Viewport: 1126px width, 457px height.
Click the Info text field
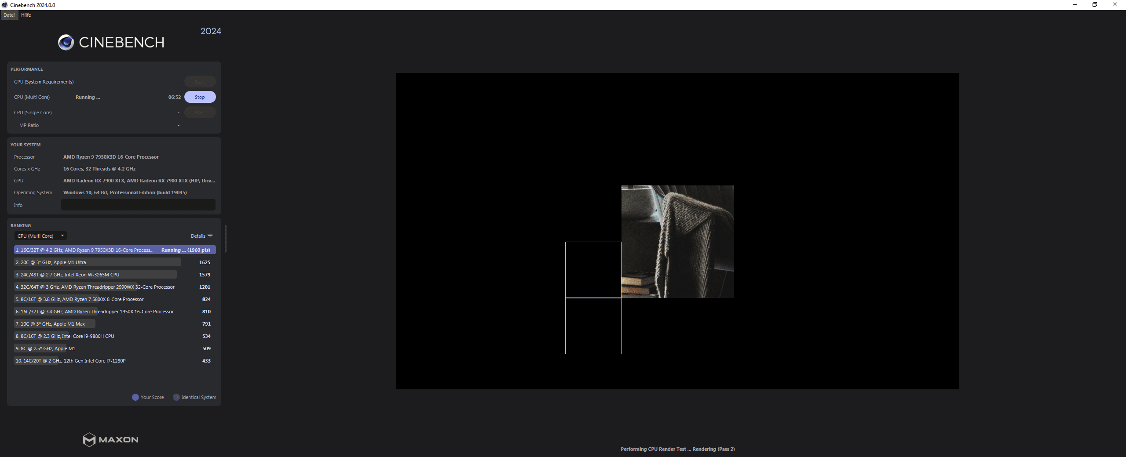(138, 205)
